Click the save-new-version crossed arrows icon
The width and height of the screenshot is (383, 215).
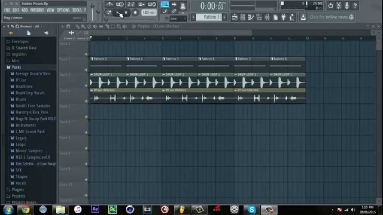tap(339, 6)
